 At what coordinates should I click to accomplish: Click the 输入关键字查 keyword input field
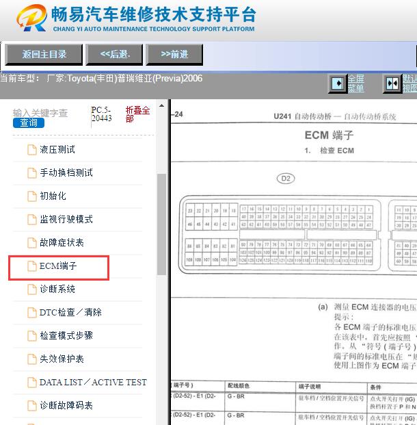click(x=40, y=113)
